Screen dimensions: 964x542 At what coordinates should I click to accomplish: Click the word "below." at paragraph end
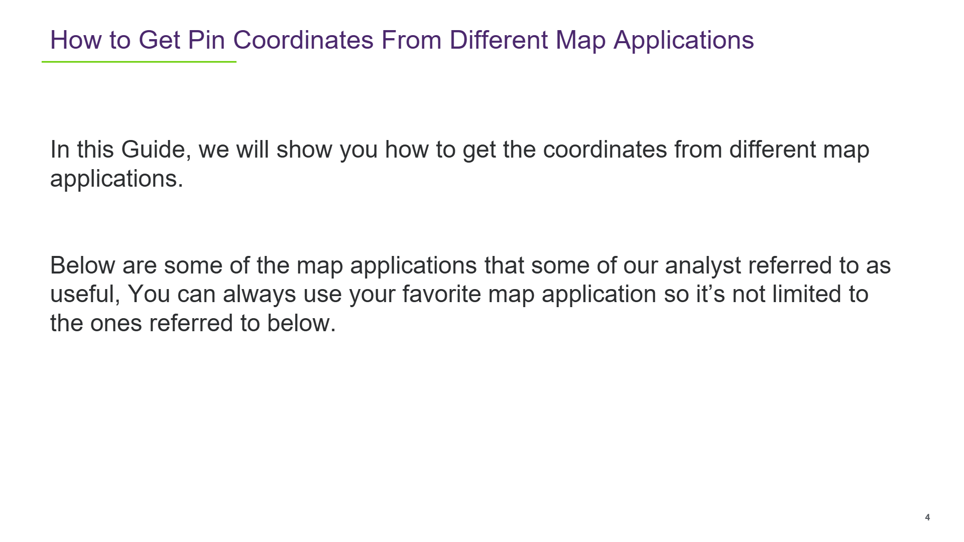pyautogui.click(x=301, y=323)
